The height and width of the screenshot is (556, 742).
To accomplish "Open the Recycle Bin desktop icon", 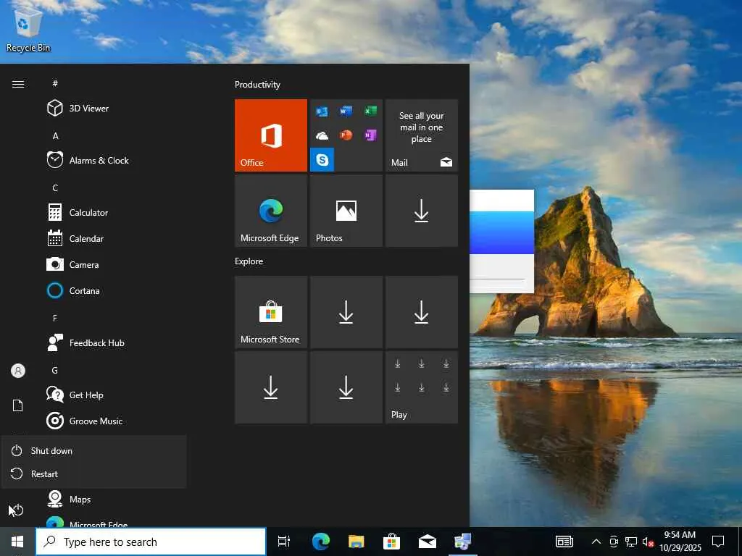I will click(x=28, y=28).
